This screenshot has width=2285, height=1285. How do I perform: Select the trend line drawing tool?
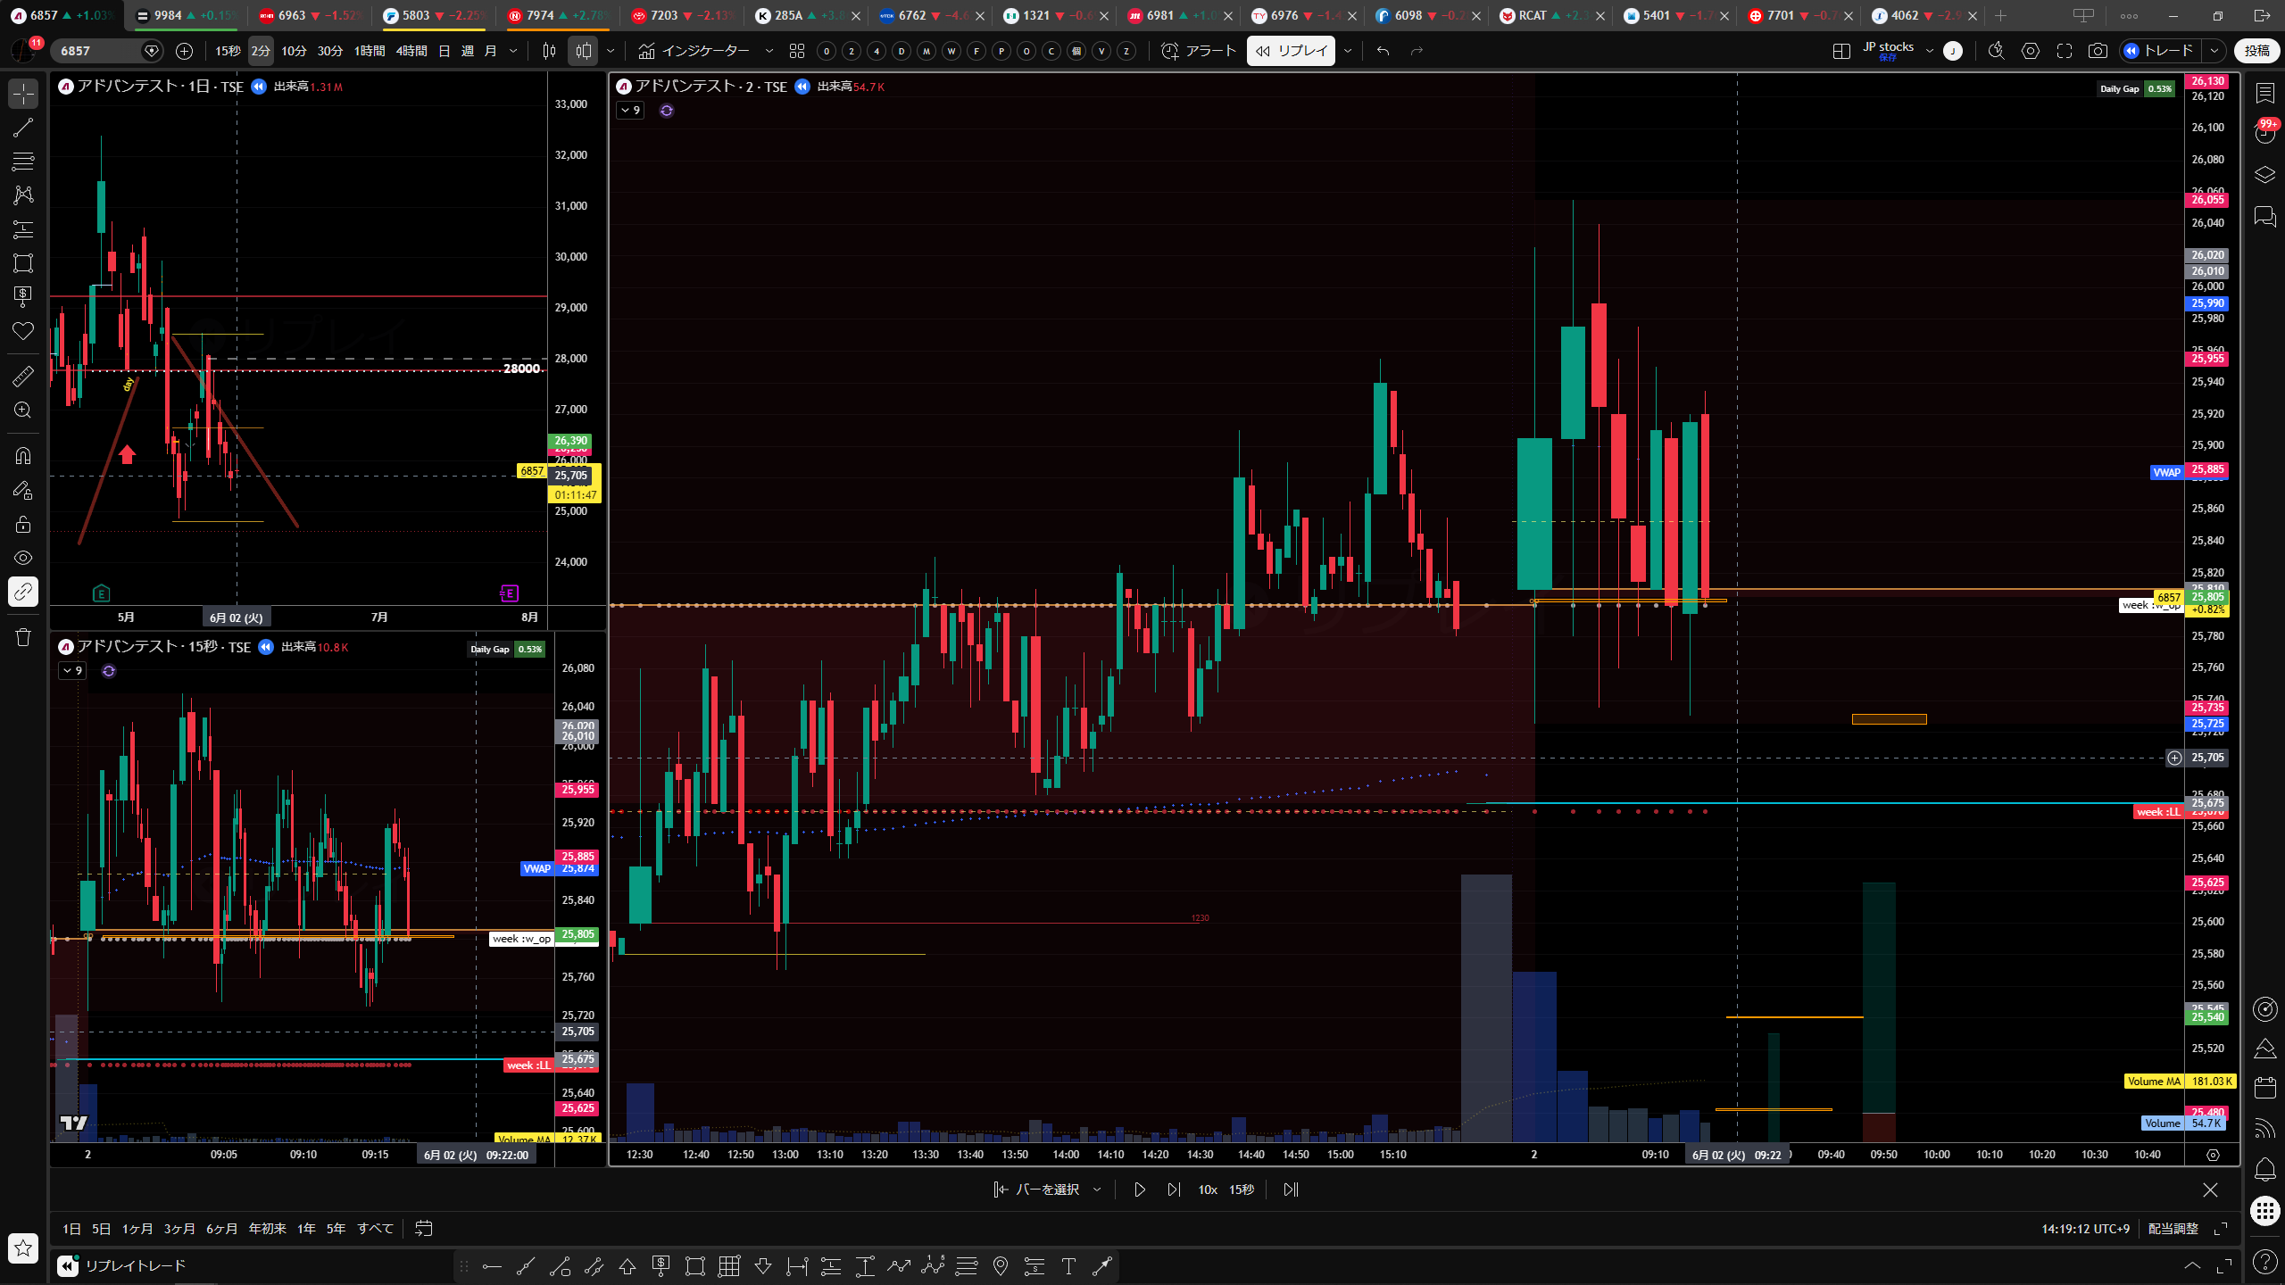tap(23, 128)
